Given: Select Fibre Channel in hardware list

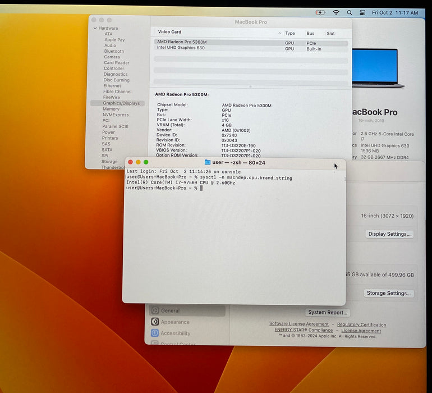Looking at the screenshot, I should click(117, 92).
